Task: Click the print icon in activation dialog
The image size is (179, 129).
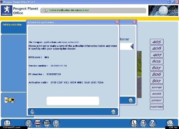Action: (x=32, y=112)
